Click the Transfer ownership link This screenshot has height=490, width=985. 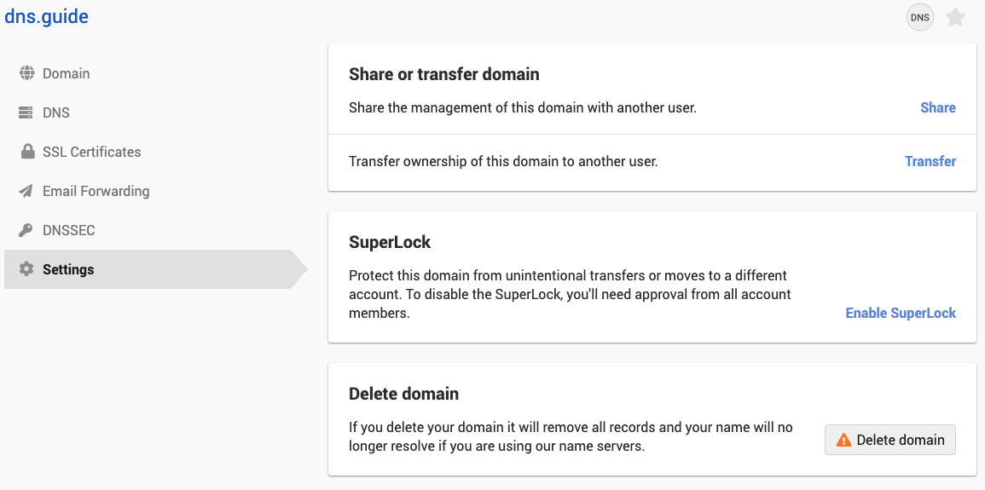click(930, 161)
